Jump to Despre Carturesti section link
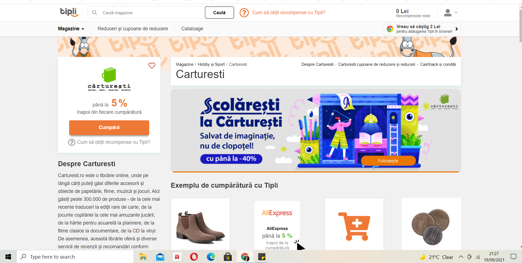 pos(317,64)
